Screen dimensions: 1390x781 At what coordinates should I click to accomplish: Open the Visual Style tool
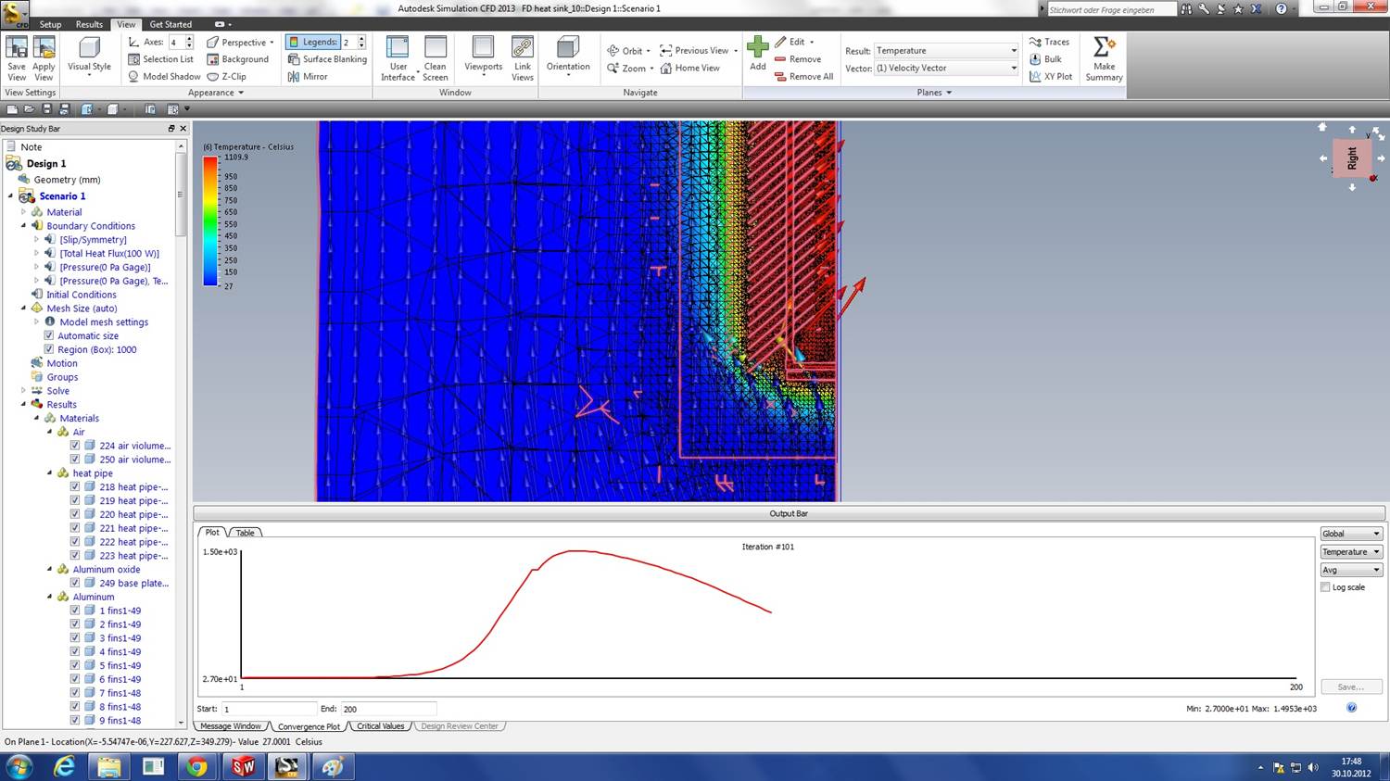(89, 58)
